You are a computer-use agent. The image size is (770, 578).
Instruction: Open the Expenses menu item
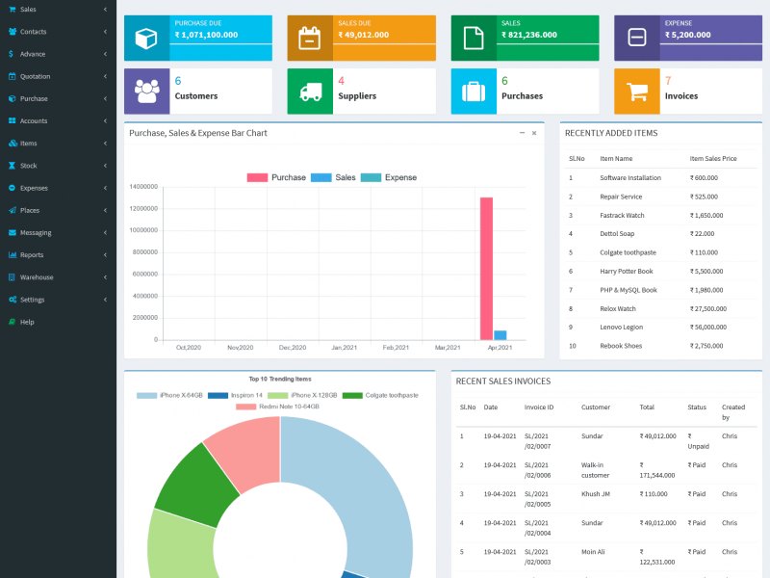(x=58, y=188)
